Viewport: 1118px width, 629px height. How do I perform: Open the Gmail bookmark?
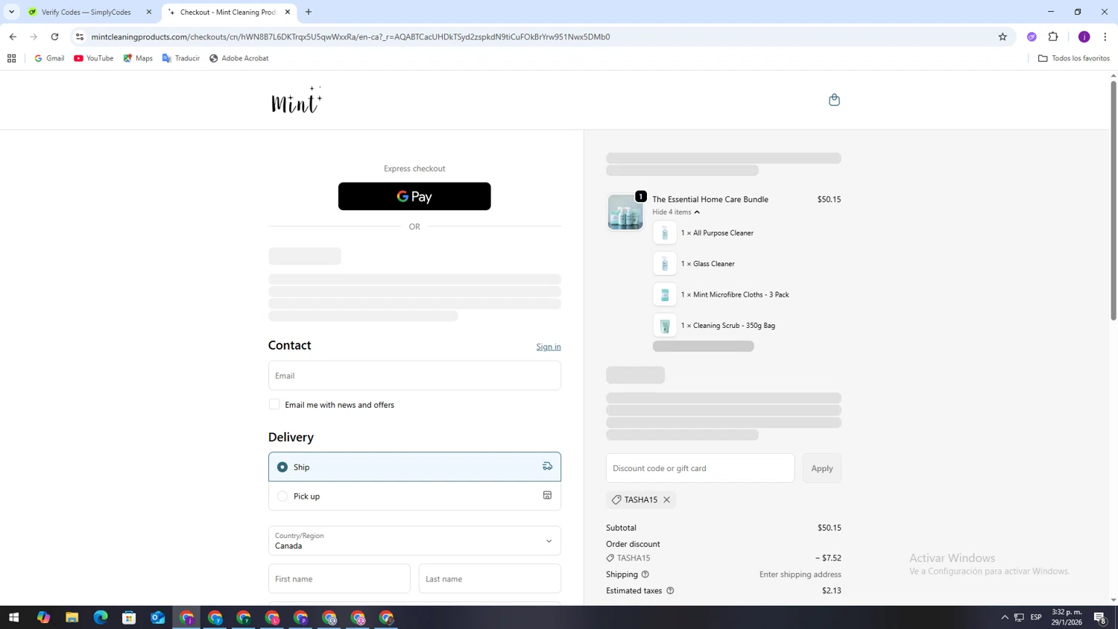point(49,58)
